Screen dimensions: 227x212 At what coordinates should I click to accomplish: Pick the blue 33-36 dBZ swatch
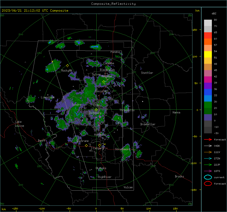208,92
